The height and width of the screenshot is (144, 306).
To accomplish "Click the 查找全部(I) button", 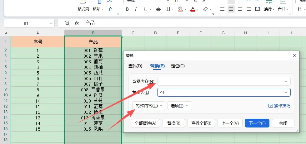I will point(201,123).
